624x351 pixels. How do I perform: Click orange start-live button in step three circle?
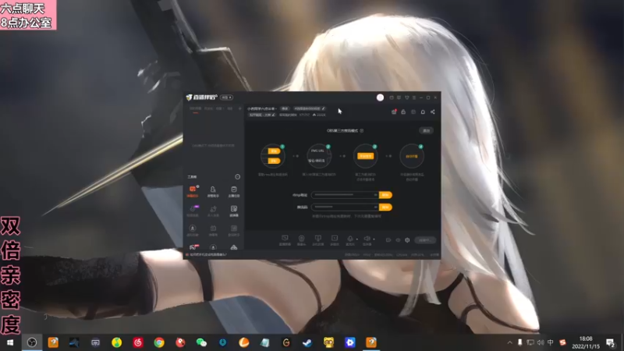[365, 156]
